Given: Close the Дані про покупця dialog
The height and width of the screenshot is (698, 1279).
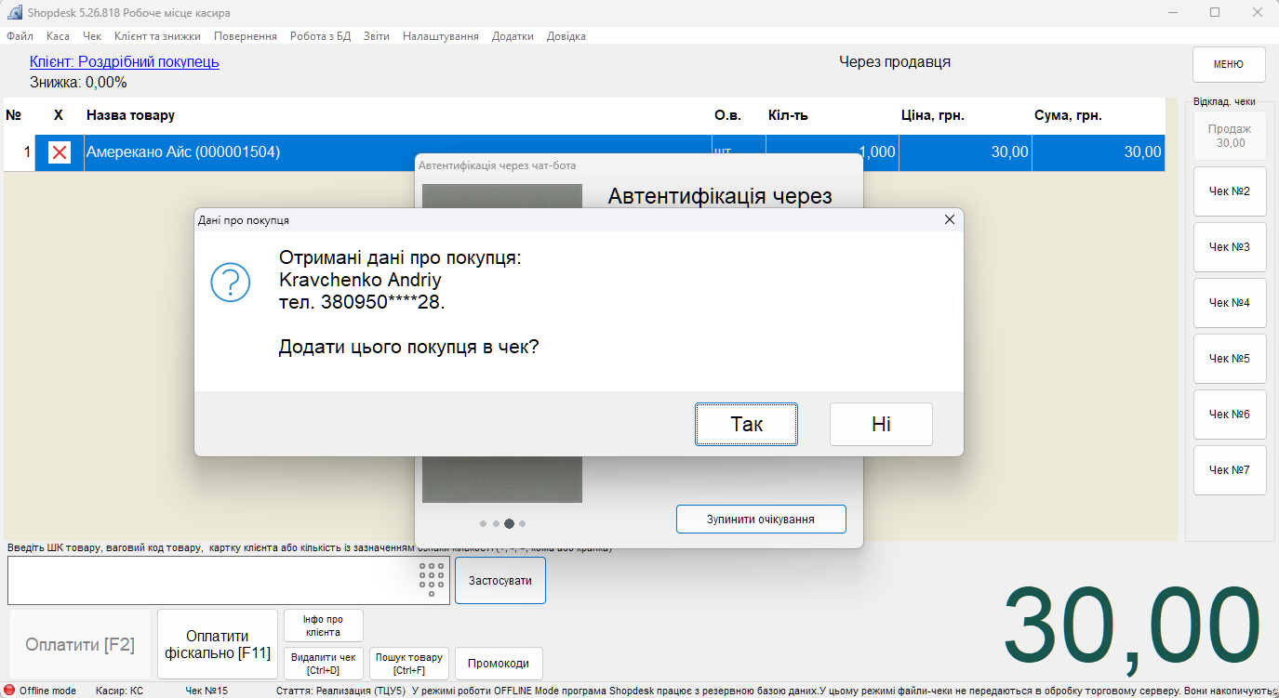Looking at the screenshot, I should click(x=950, y=219).
